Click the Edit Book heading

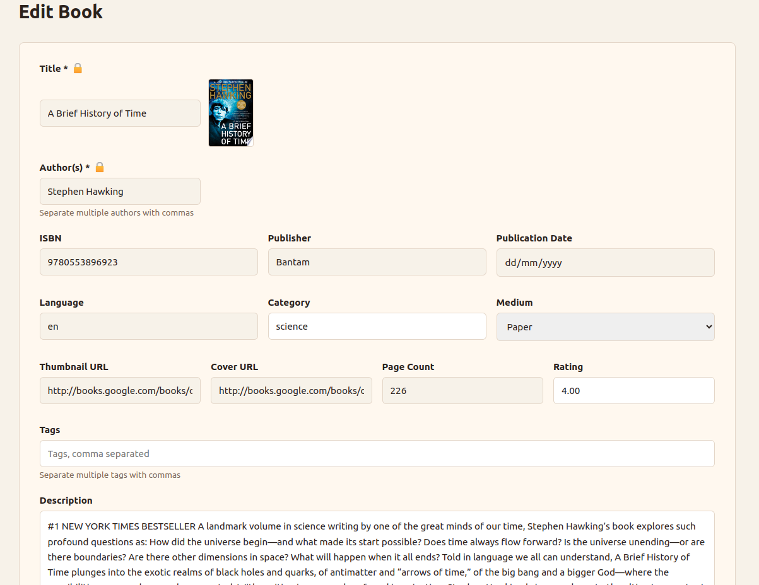(61, 11)
